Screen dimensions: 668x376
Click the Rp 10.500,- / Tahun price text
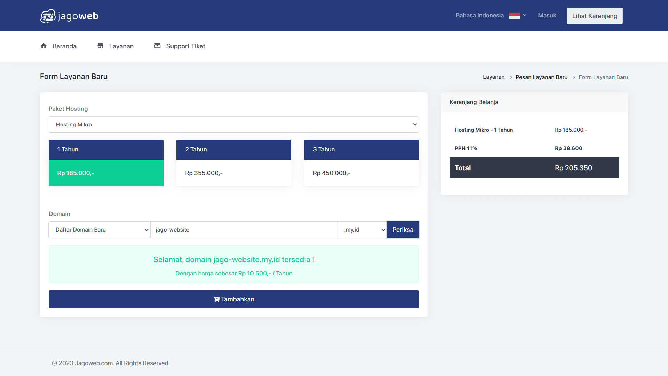click(x=265, y=274)
